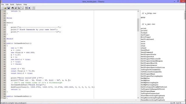Viewport: 186px width, 104px height.
Task: Select GetPlayerArmour in the function list
Action: [x=149, y=65]
